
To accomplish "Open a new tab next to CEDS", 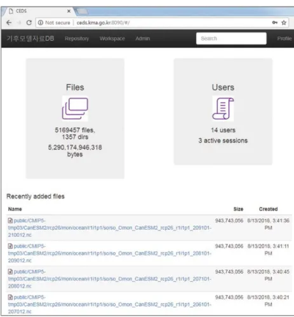I will click(83, 11).
